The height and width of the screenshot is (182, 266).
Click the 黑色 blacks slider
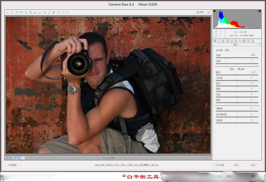coord(237,103)
